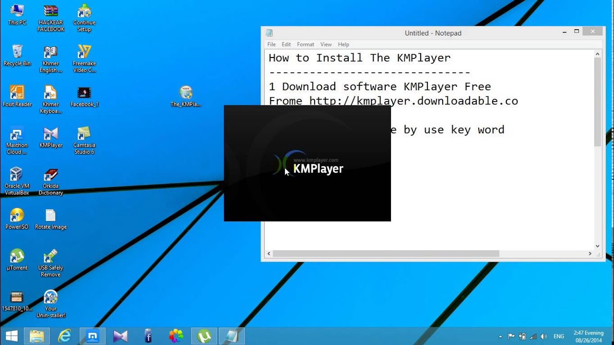Open the taskbar clock and date
Image resolution: width=614 pixels, height=345 pixels.
pos(589,336)
